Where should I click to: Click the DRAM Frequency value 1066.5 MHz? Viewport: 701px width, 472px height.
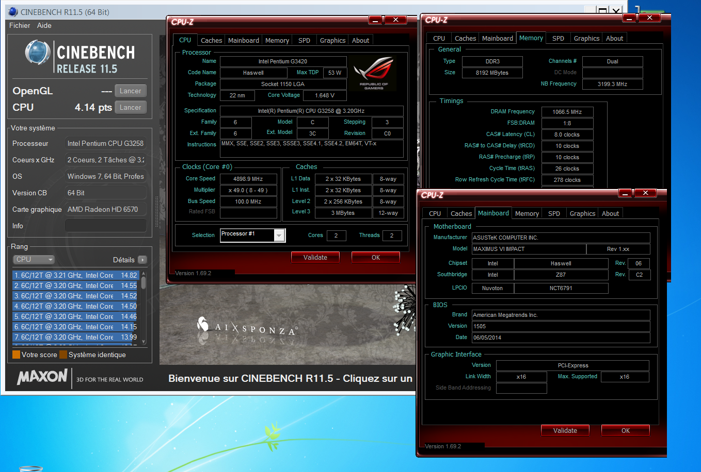(x=567, y=112)
